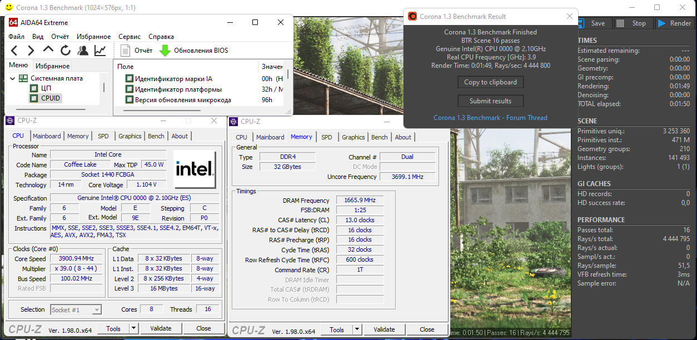
Task: Click the CPU-Z memory window title icon
Action: coord(235,122)
